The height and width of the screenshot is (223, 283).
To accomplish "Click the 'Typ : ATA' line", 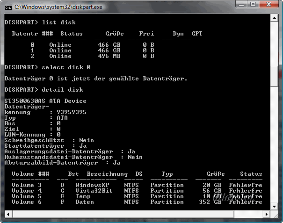I will tap(36, 118).
